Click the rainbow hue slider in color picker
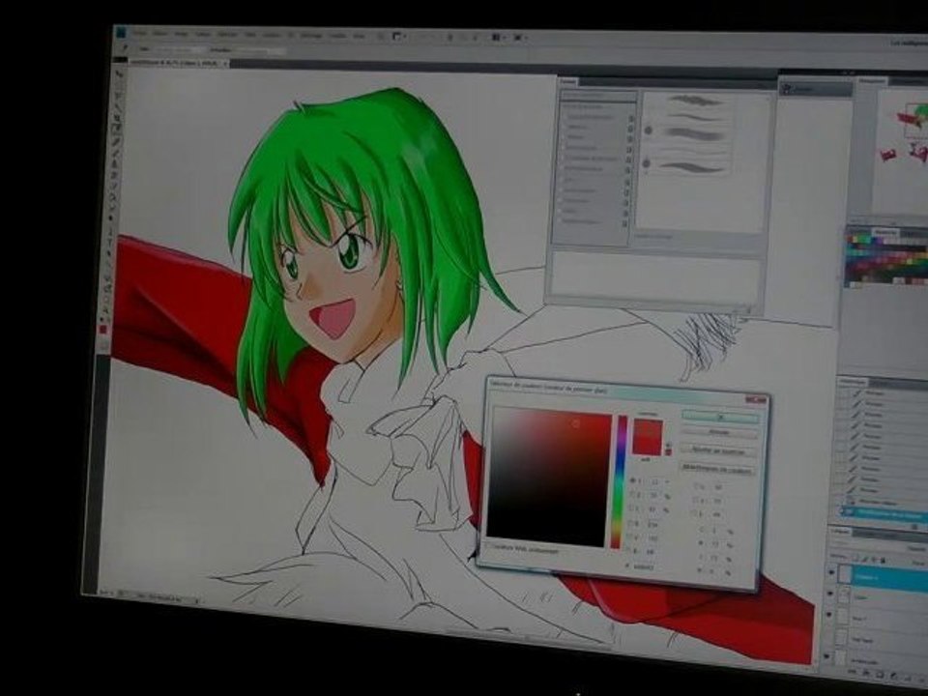The image size is (928, 696). click(x=621, y=481)
